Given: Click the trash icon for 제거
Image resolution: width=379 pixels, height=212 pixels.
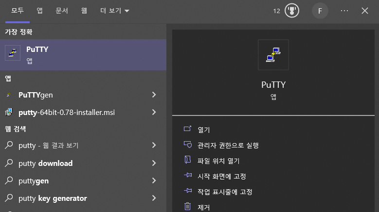Looking at the screenshot, I should [188, 206].
